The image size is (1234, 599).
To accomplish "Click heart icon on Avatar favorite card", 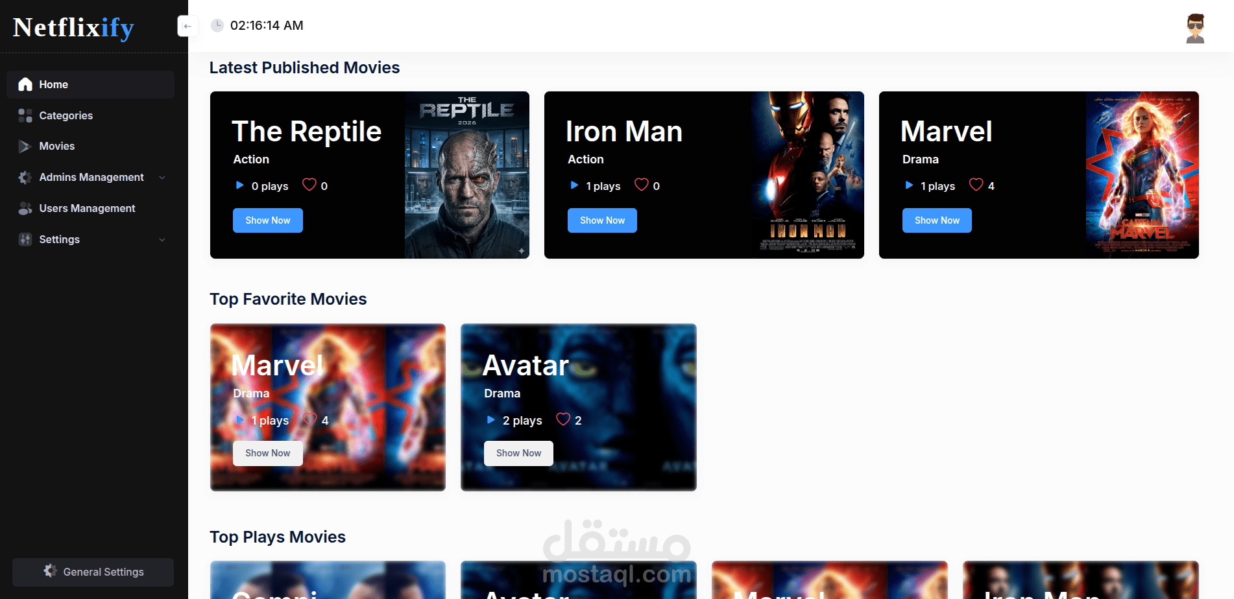I will [563, 419].
